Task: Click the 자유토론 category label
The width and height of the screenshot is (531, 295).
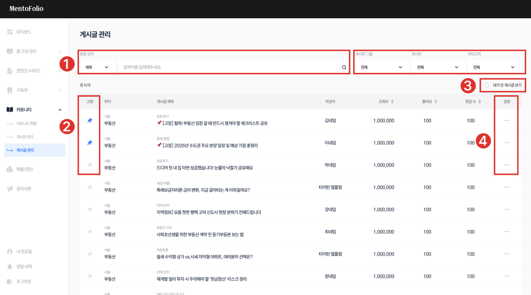Action: pos(162,250)
